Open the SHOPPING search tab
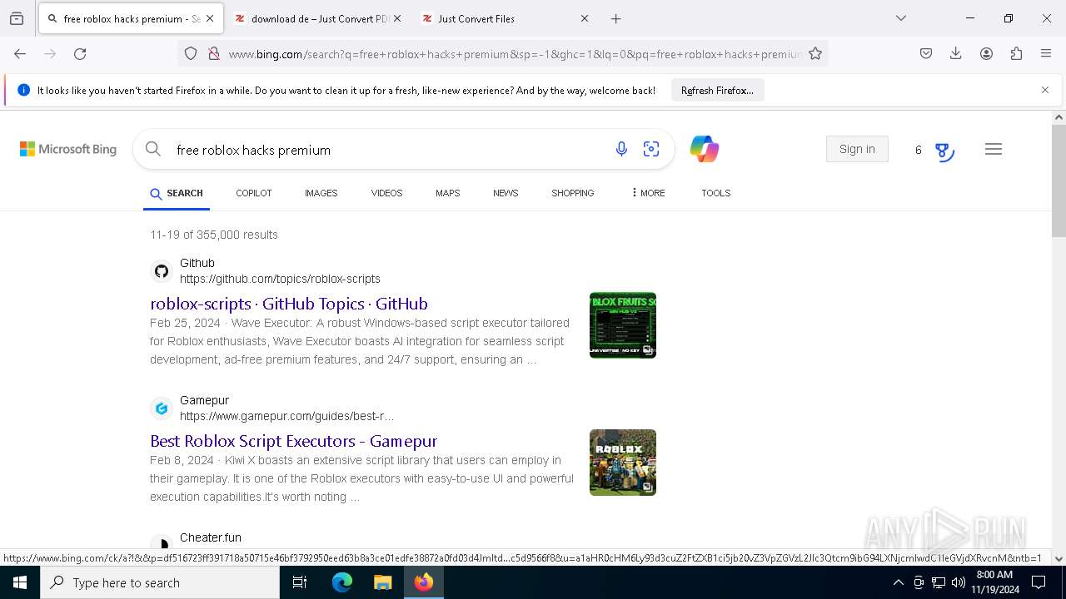The width and height of the screenshot is (1066, 599). pyautogui.click(x=572, y=192)
